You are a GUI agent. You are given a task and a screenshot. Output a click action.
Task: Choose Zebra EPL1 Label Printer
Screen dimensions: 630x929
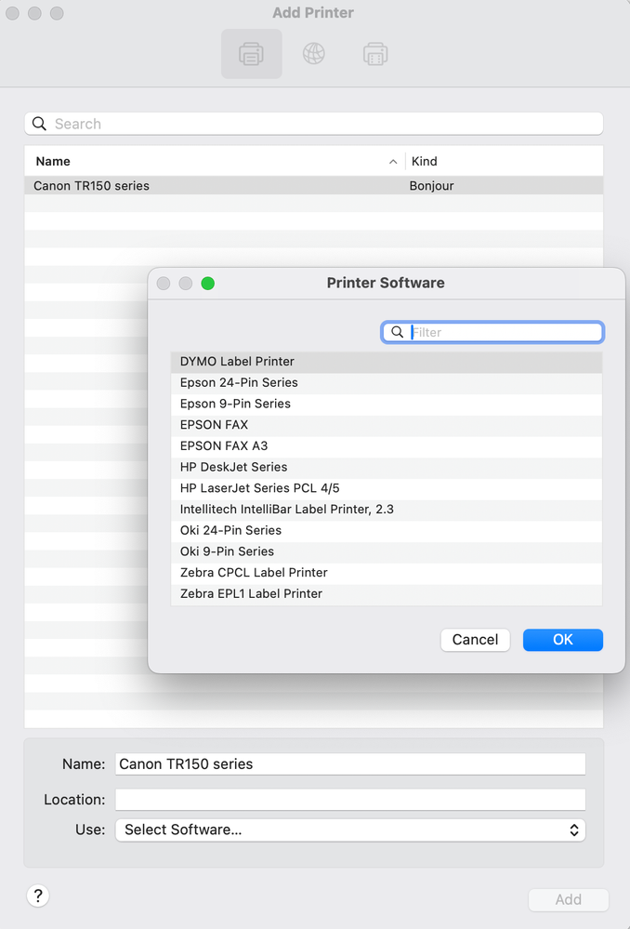point(386,593)
